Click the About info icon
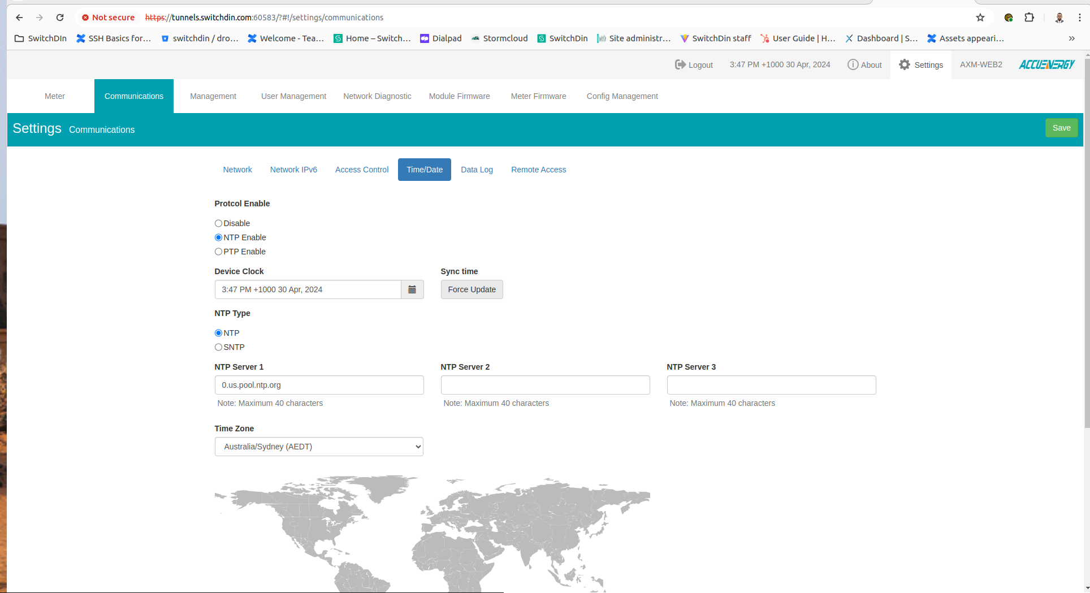The height and width of the screenshot is (593, 1090). click(853, 64)
